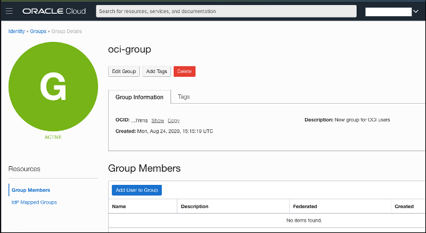Click the Edit Group button
Viewport: 426px width, 233px height.
124,71
